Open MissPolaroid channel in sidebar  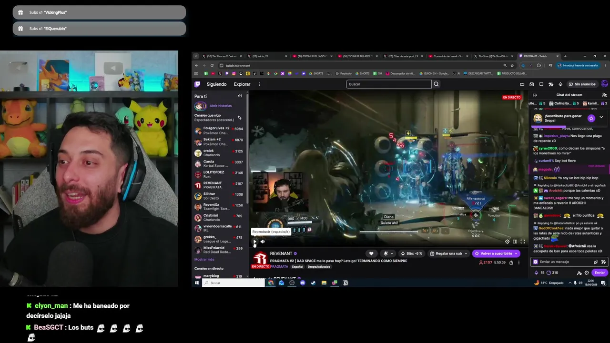click(x=219, y=250)
